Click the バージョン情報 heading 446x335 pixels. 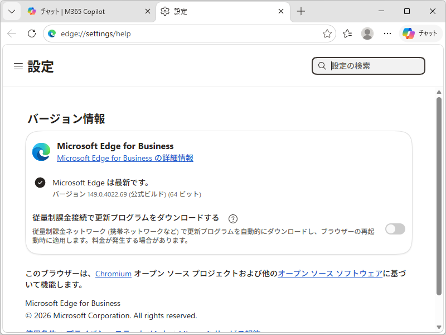pyautogui.click(x=66, y=119)
